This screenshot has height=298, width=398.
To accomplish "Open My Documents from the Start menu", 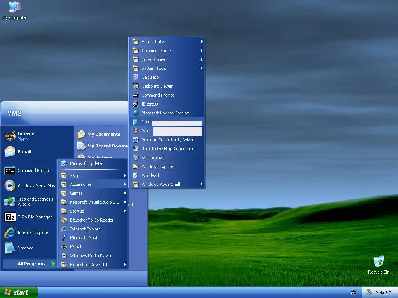I will [x=101, y=134].
